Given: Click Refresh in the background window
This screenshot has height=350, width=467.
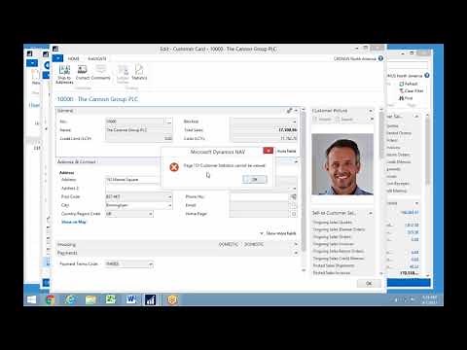Looking at the screenshot, I should point(409,84).
